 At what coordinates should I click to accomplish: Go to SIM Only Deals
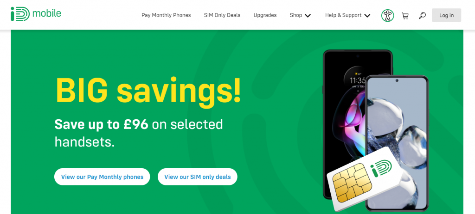[x=222, y=15]
